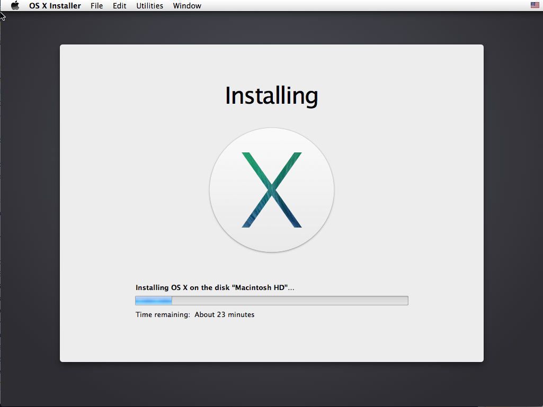Open the Window menu
The width and height of the screenshot is (543, 407).
coord(186,6)
